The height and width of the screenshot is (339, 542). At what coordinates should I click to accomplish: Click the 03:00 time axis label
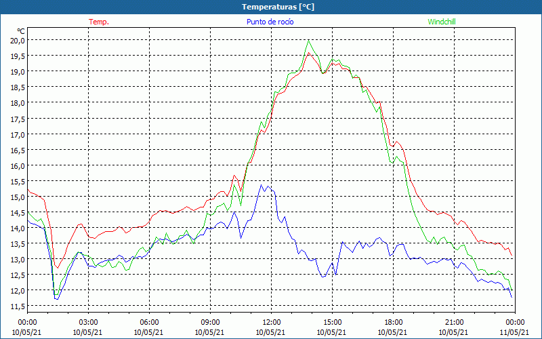[88, 323]
